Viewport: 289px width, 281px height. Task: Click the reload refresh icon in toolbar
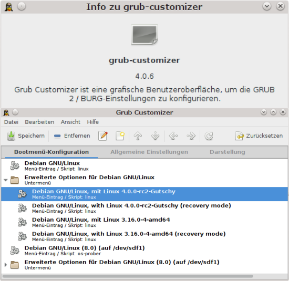click(x=209, y=136)
